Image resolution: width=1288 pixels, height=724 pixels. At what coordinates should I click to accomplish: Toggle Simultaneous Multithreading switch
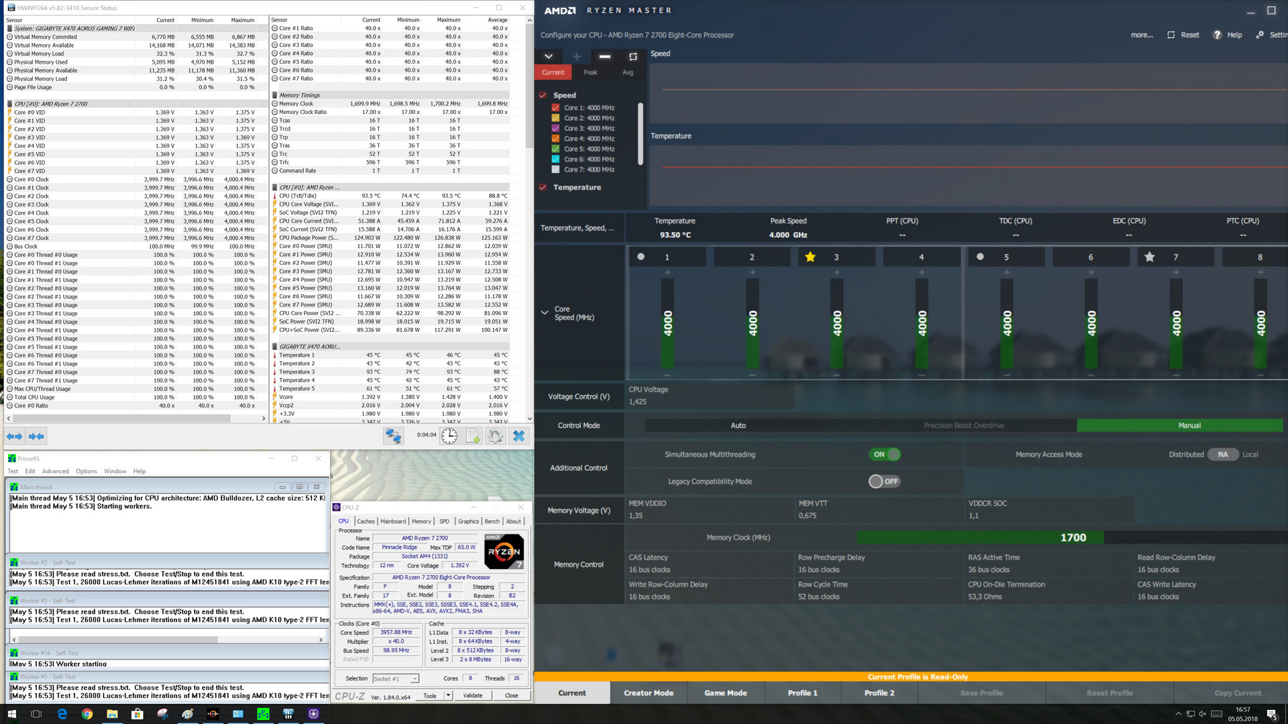pos(884,455)
